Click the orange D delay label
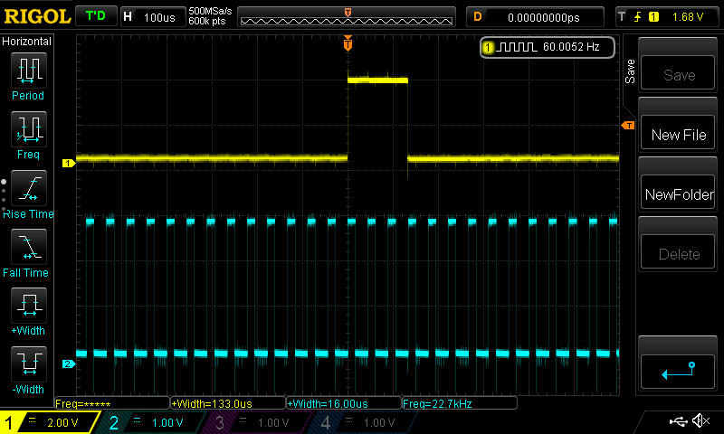The width and height of the screenshot is (724, 434). (x=478, y=17)
